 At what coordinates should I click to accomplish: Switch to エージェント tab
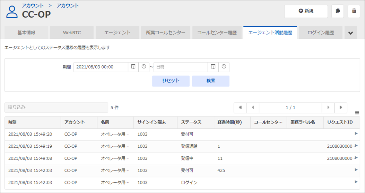[x=117, y=33]
